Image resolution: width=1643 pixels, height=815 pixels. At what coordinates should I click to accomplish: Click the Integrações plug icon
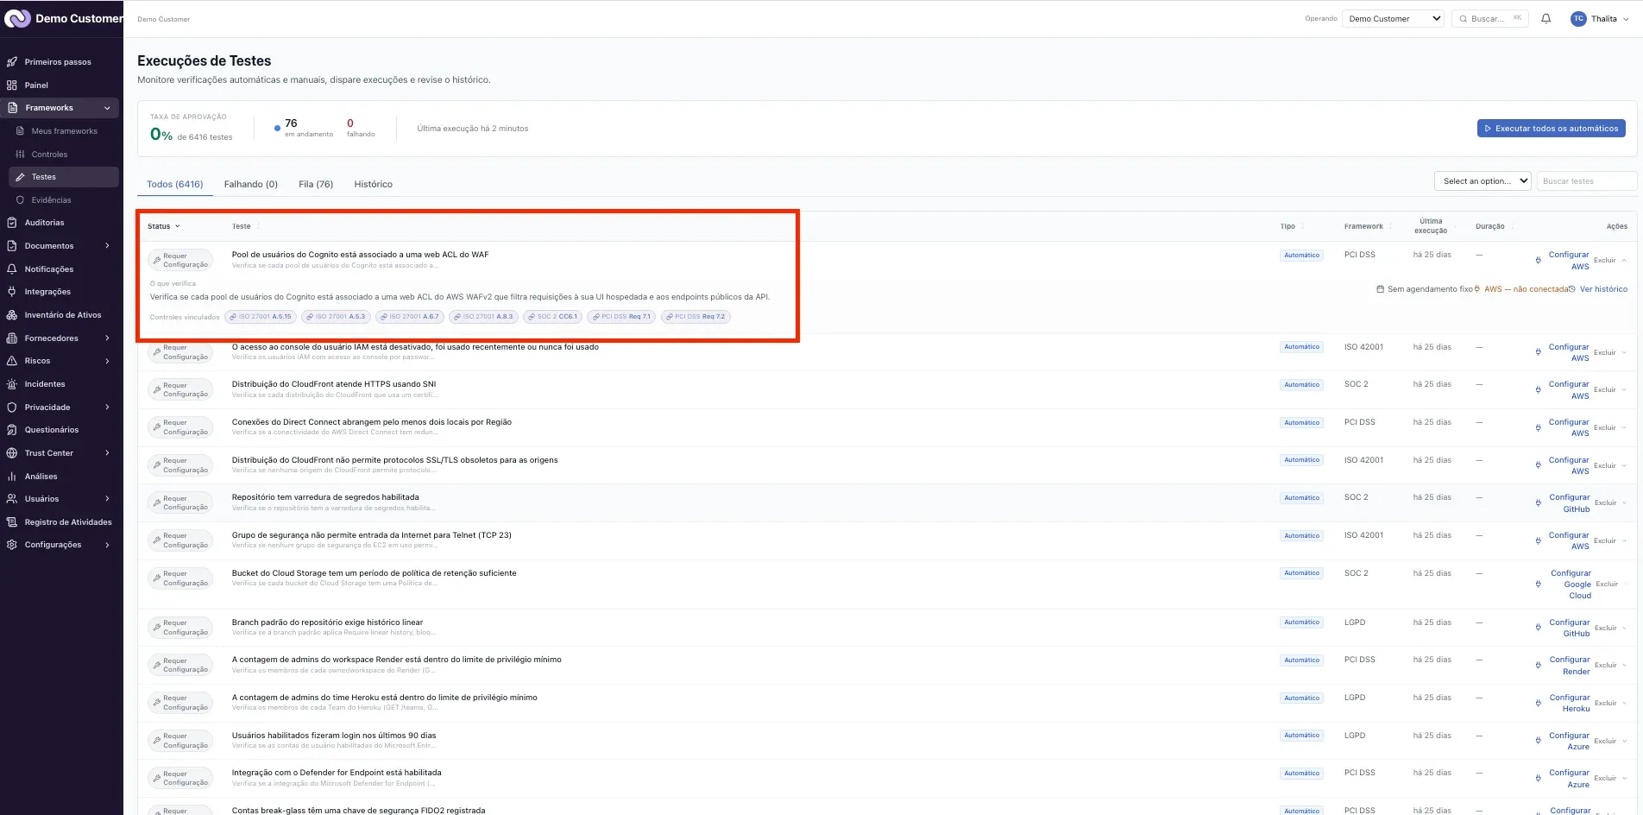[12, 292]
